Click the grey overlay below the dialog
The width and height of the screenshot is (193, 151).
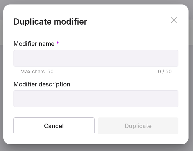[x=96, y=148]
